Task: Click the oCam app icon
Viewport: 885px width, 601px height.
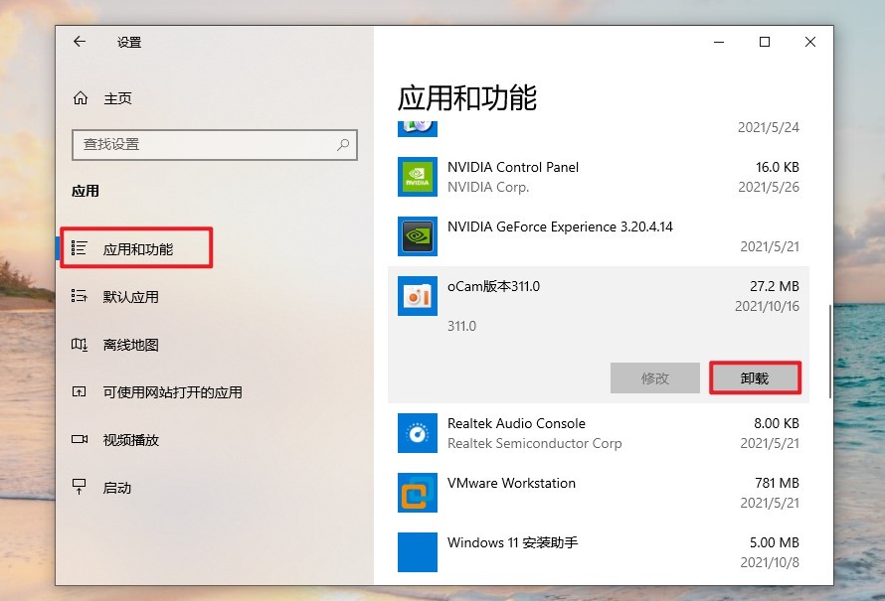Action: [x=417, y=296]
